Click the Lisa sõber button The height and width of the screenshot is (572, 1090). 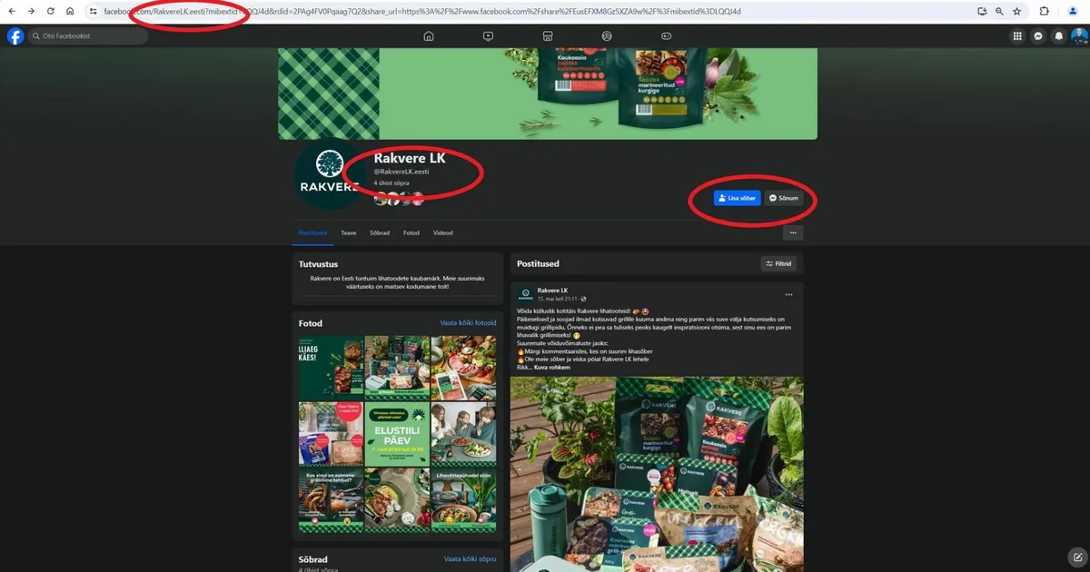737,198
